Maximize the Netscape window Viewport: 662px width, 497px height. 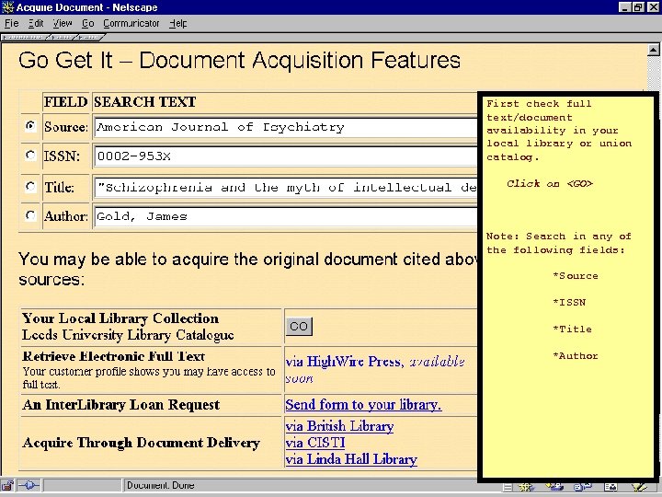[638, 7]
